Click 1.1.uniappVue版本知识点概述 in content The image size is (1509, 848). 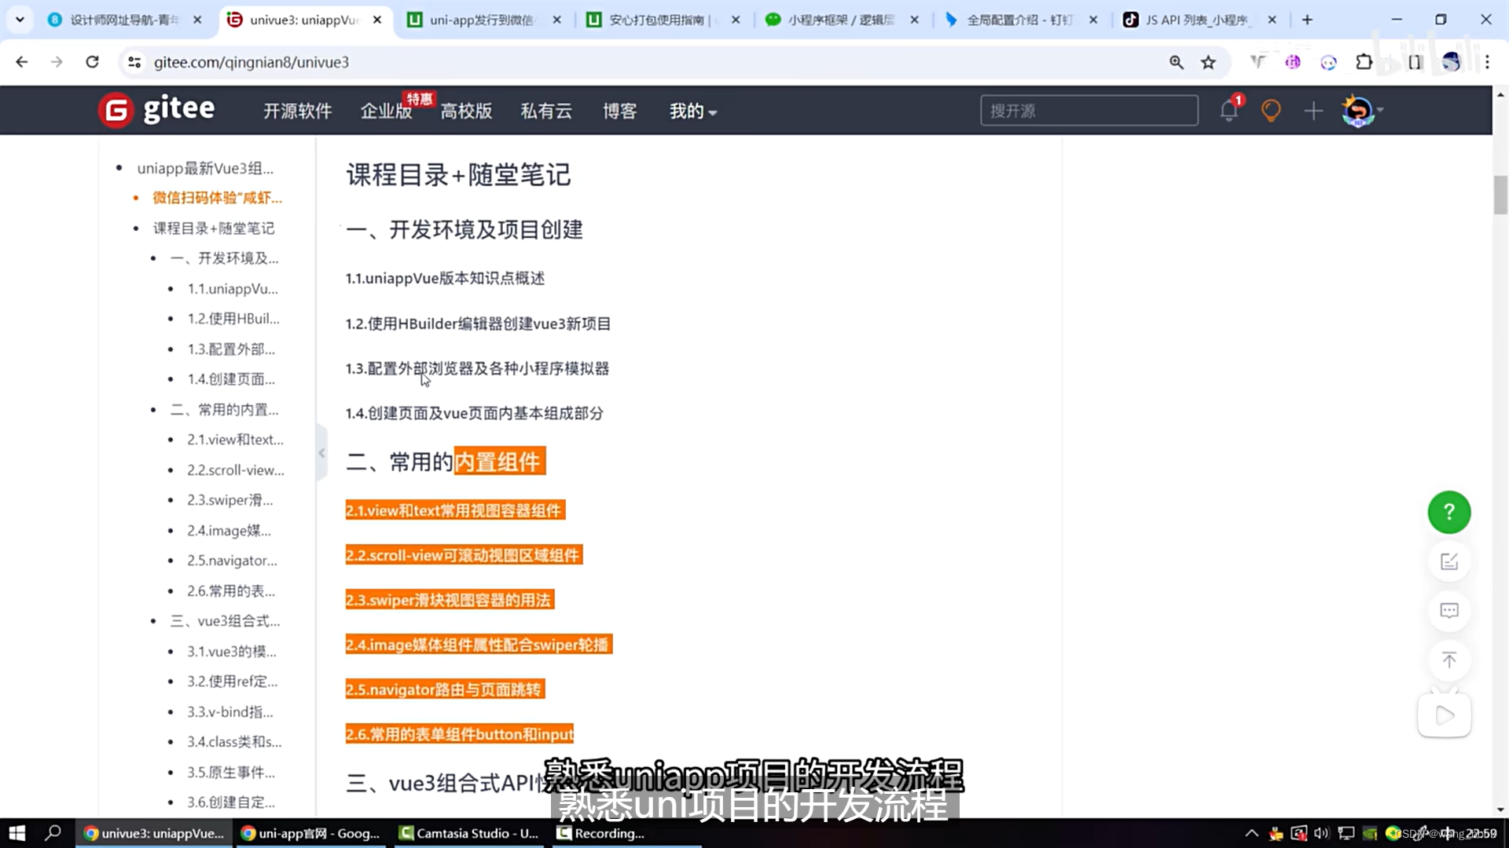tap(445, 278)
